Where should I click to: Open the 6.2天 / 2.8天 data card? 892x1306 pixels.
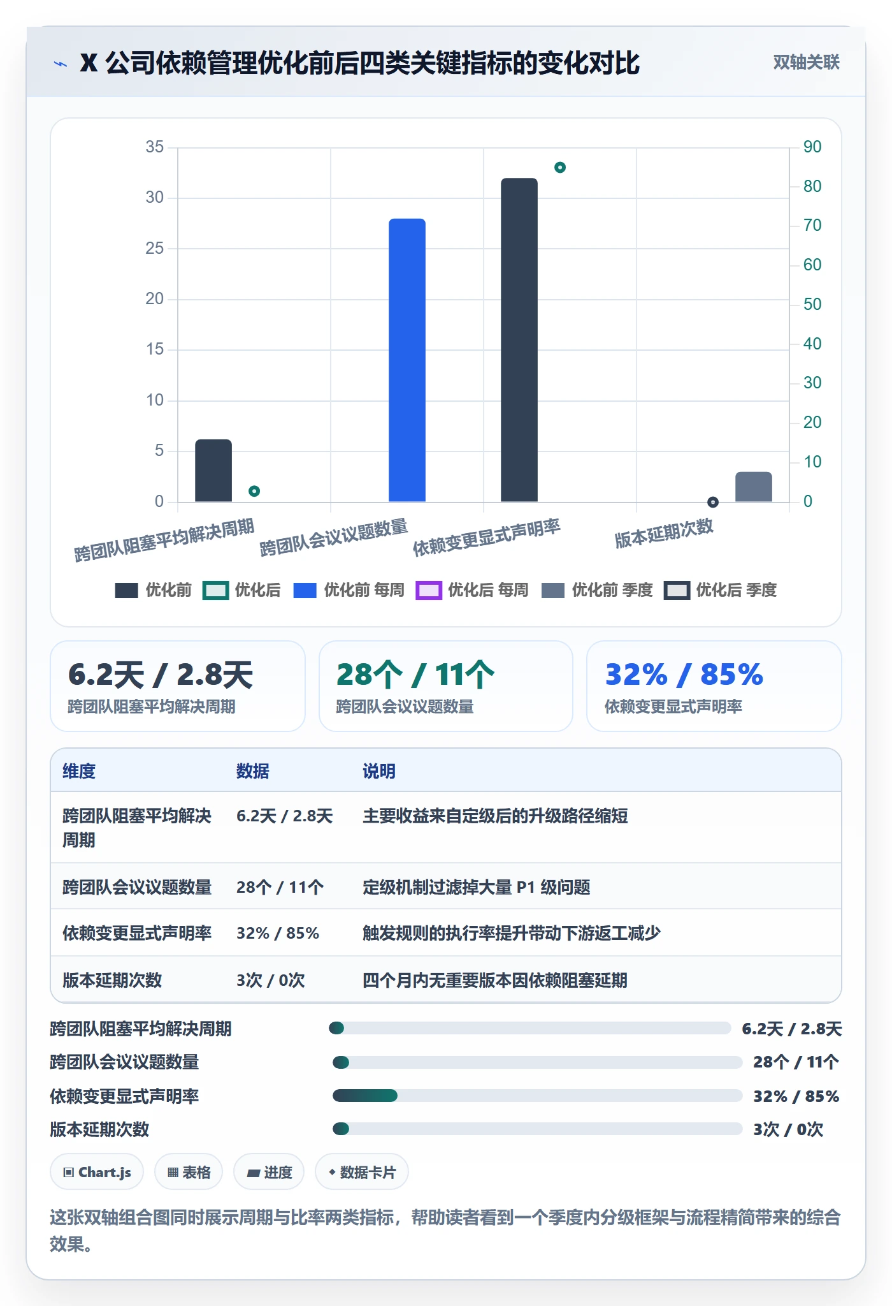[x=178, y=686]
